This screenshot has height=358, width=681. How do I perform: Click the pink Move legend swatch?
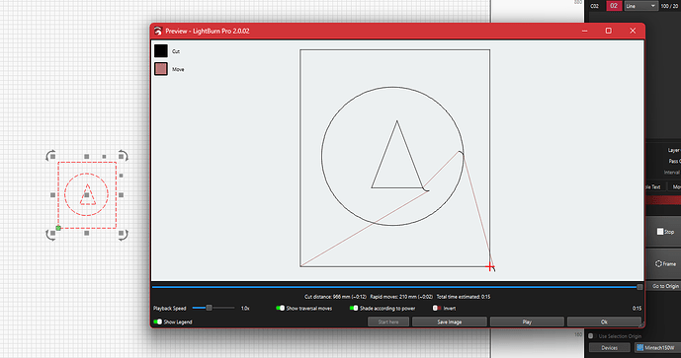pyautogui.click(x=161, y=69)
